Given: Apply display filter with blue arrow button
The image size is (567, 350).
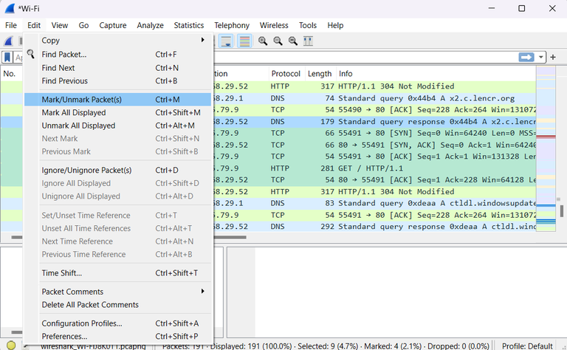Looking at the screenshot, I should coord(526,58).
